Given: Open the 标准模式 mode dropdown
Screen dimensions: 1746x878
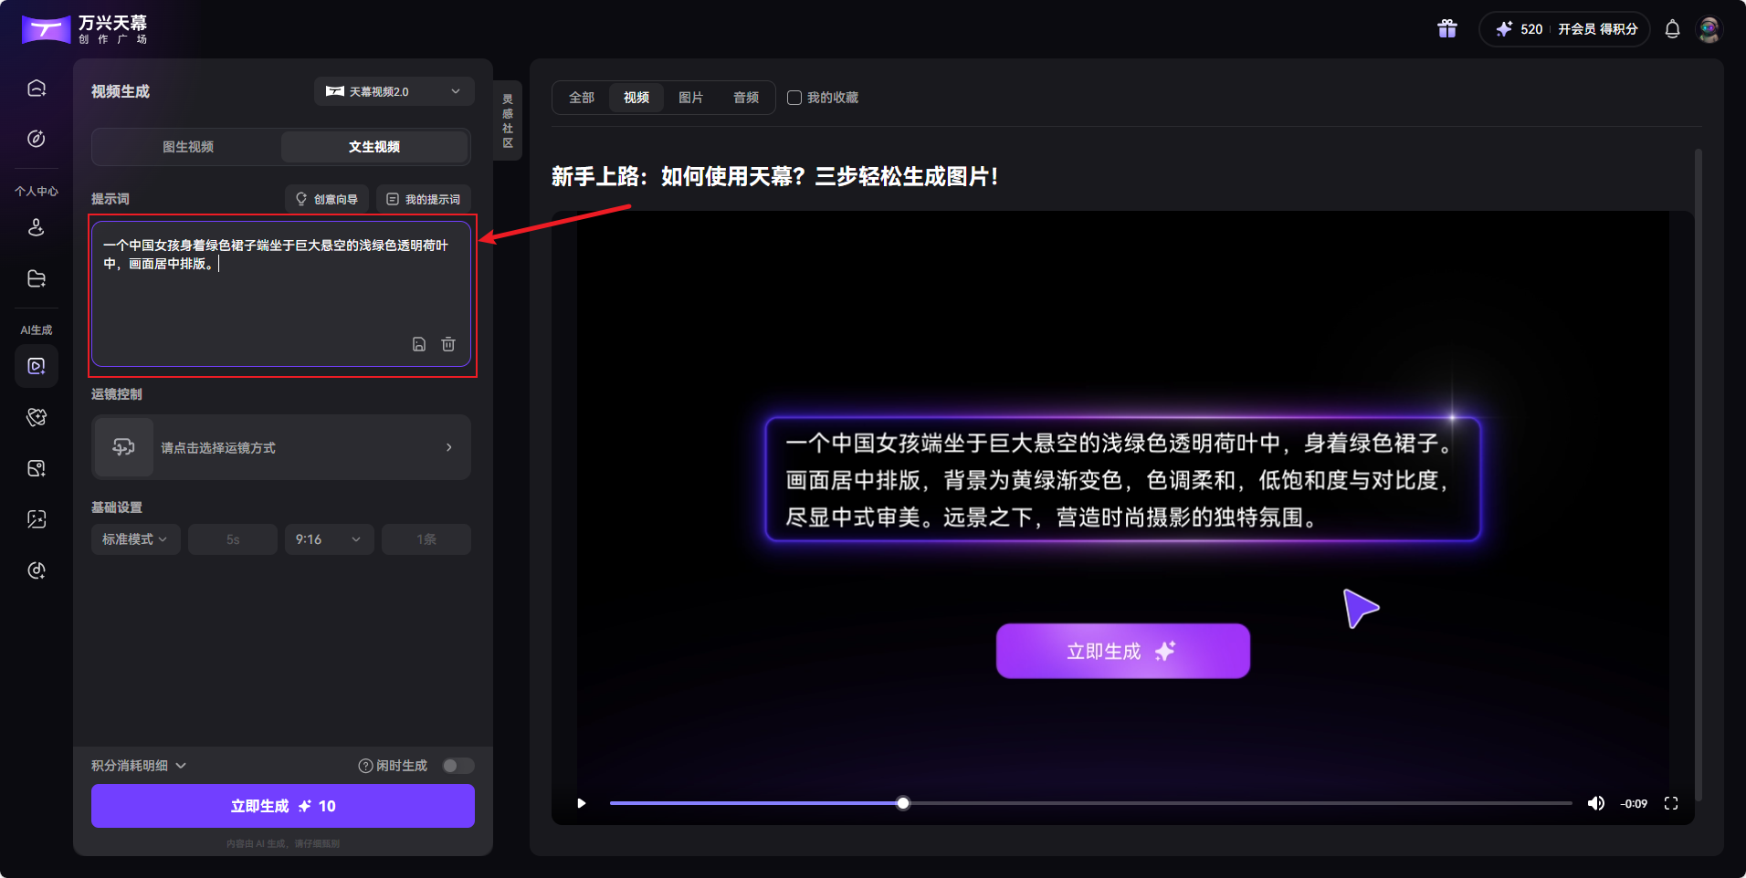Looking at the screenshot, I should click(x=136, y=539).
